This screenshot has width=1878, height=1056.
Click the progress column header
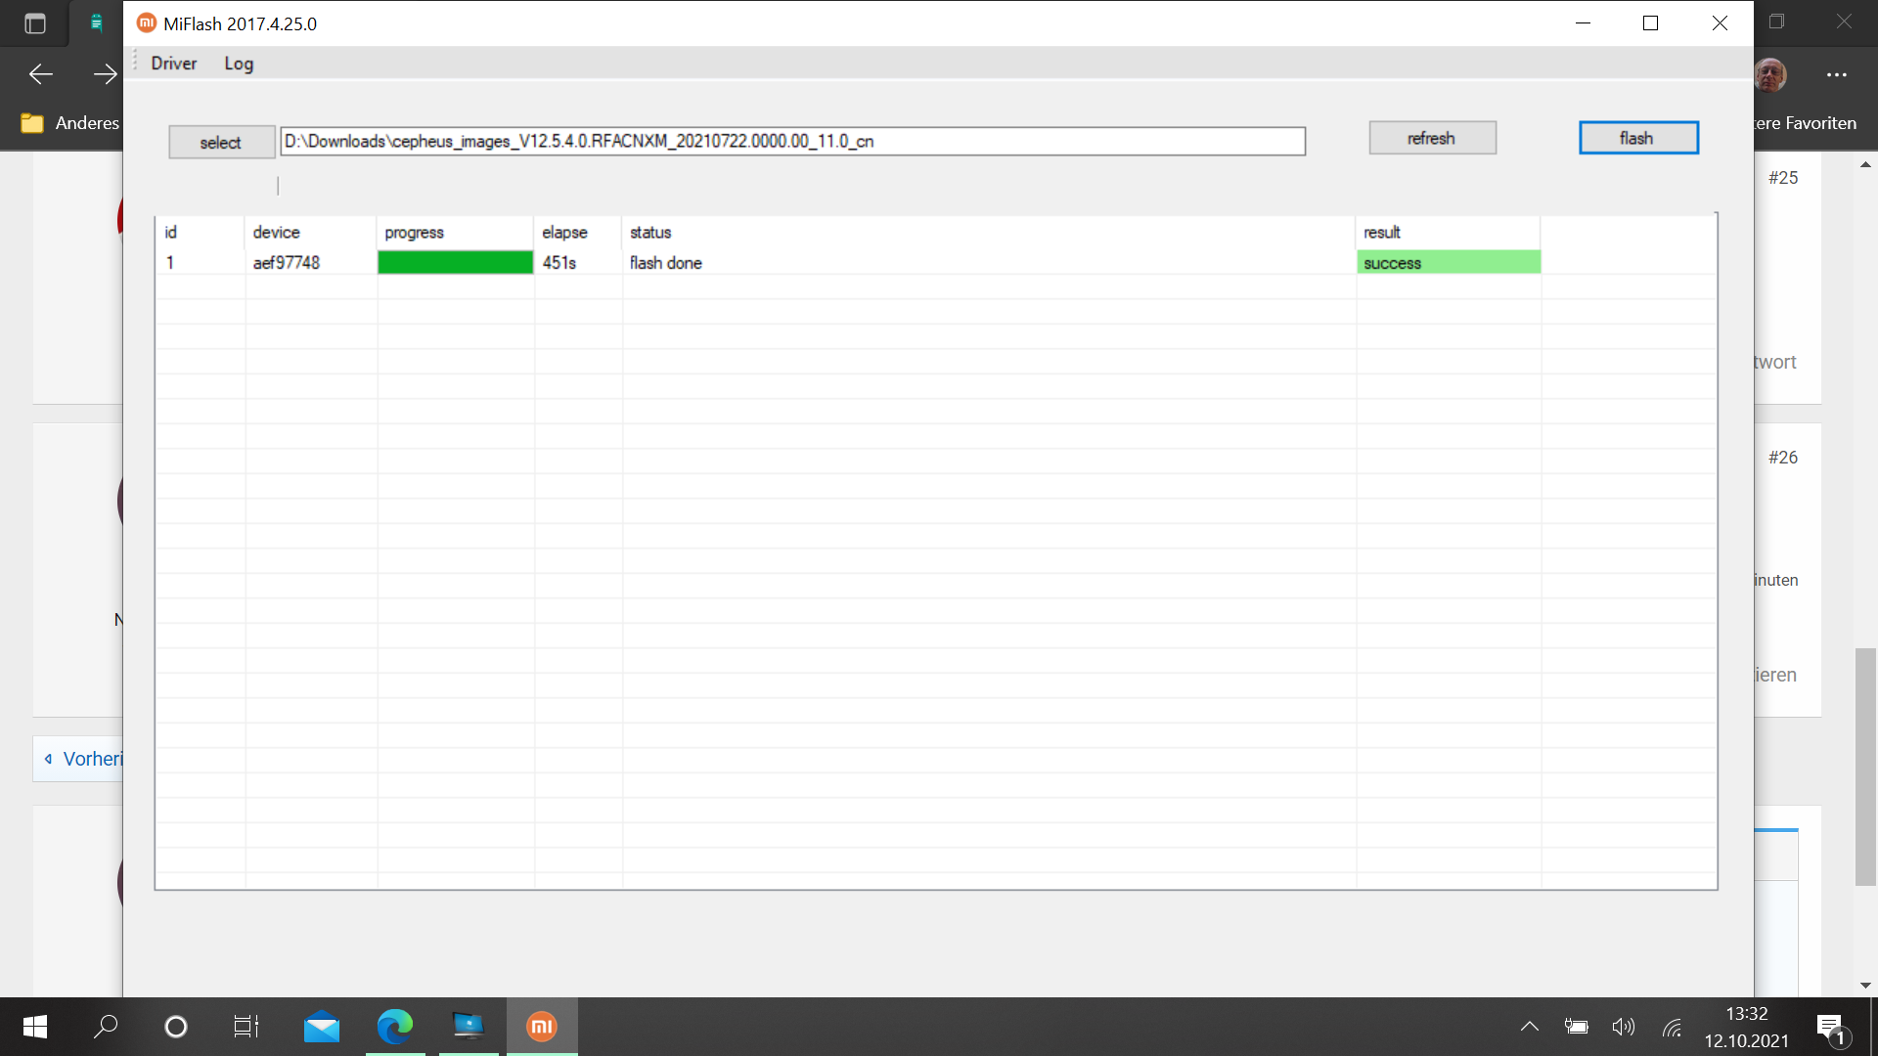(455, 232)
